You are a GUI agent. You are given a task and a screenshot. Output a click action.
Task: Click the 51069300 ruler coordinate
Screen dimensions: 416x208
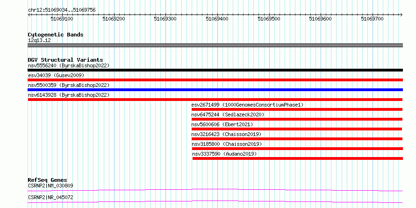(x=165, y=19)
